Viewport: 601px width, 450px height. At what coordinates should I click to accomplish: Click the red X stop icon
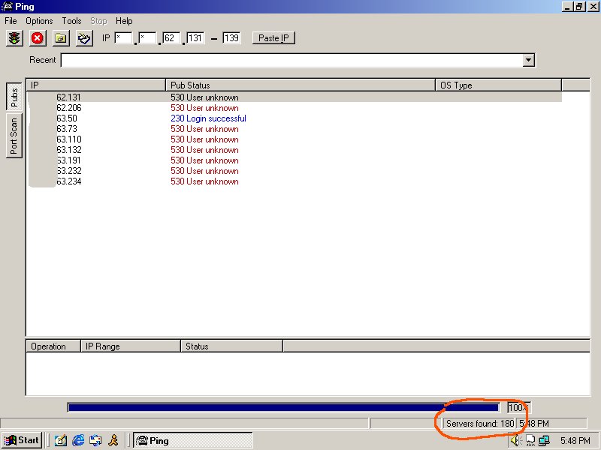click(x=37, y=38)
